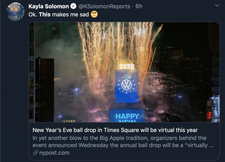This screenshot has width=225, height=162.
Task: Click the clock dial around the VW logo
Action: point(126,85)
